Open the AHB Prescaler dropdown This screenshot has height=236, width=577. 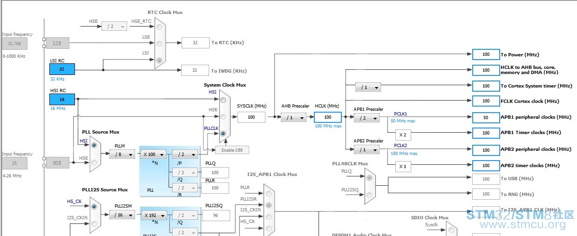[x=293, y=117]
